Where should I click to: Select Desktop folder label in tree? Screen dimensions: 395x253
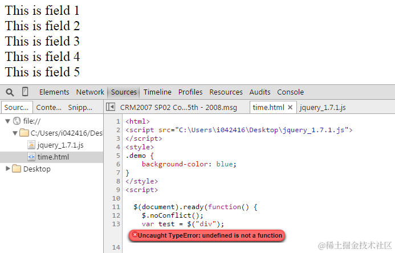point(37,169)
